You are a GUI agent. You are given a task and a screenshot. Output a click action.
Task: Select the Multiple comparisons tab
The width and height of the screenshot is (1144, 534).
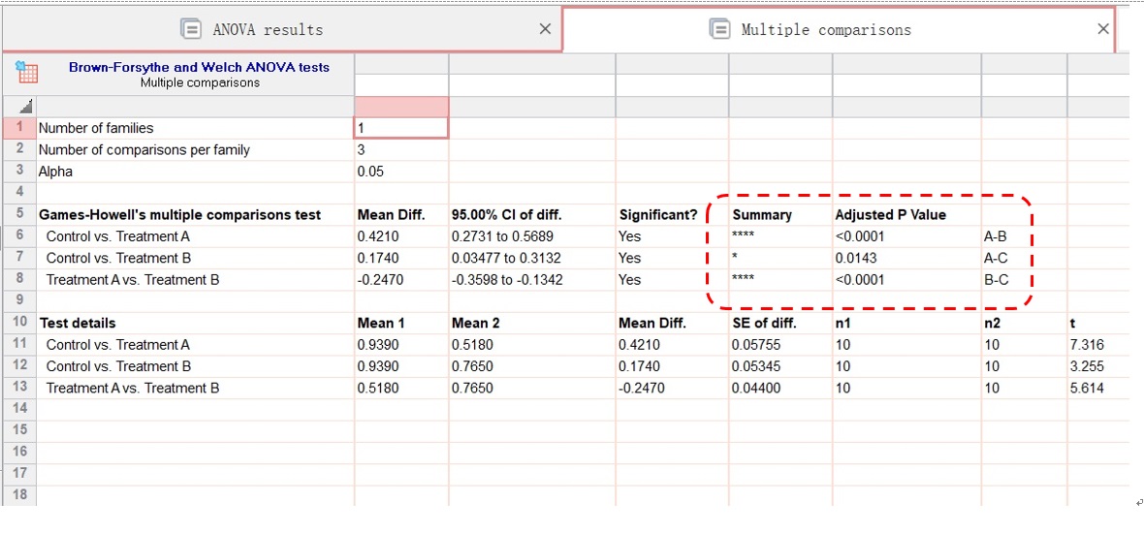(x=826, y=29)
